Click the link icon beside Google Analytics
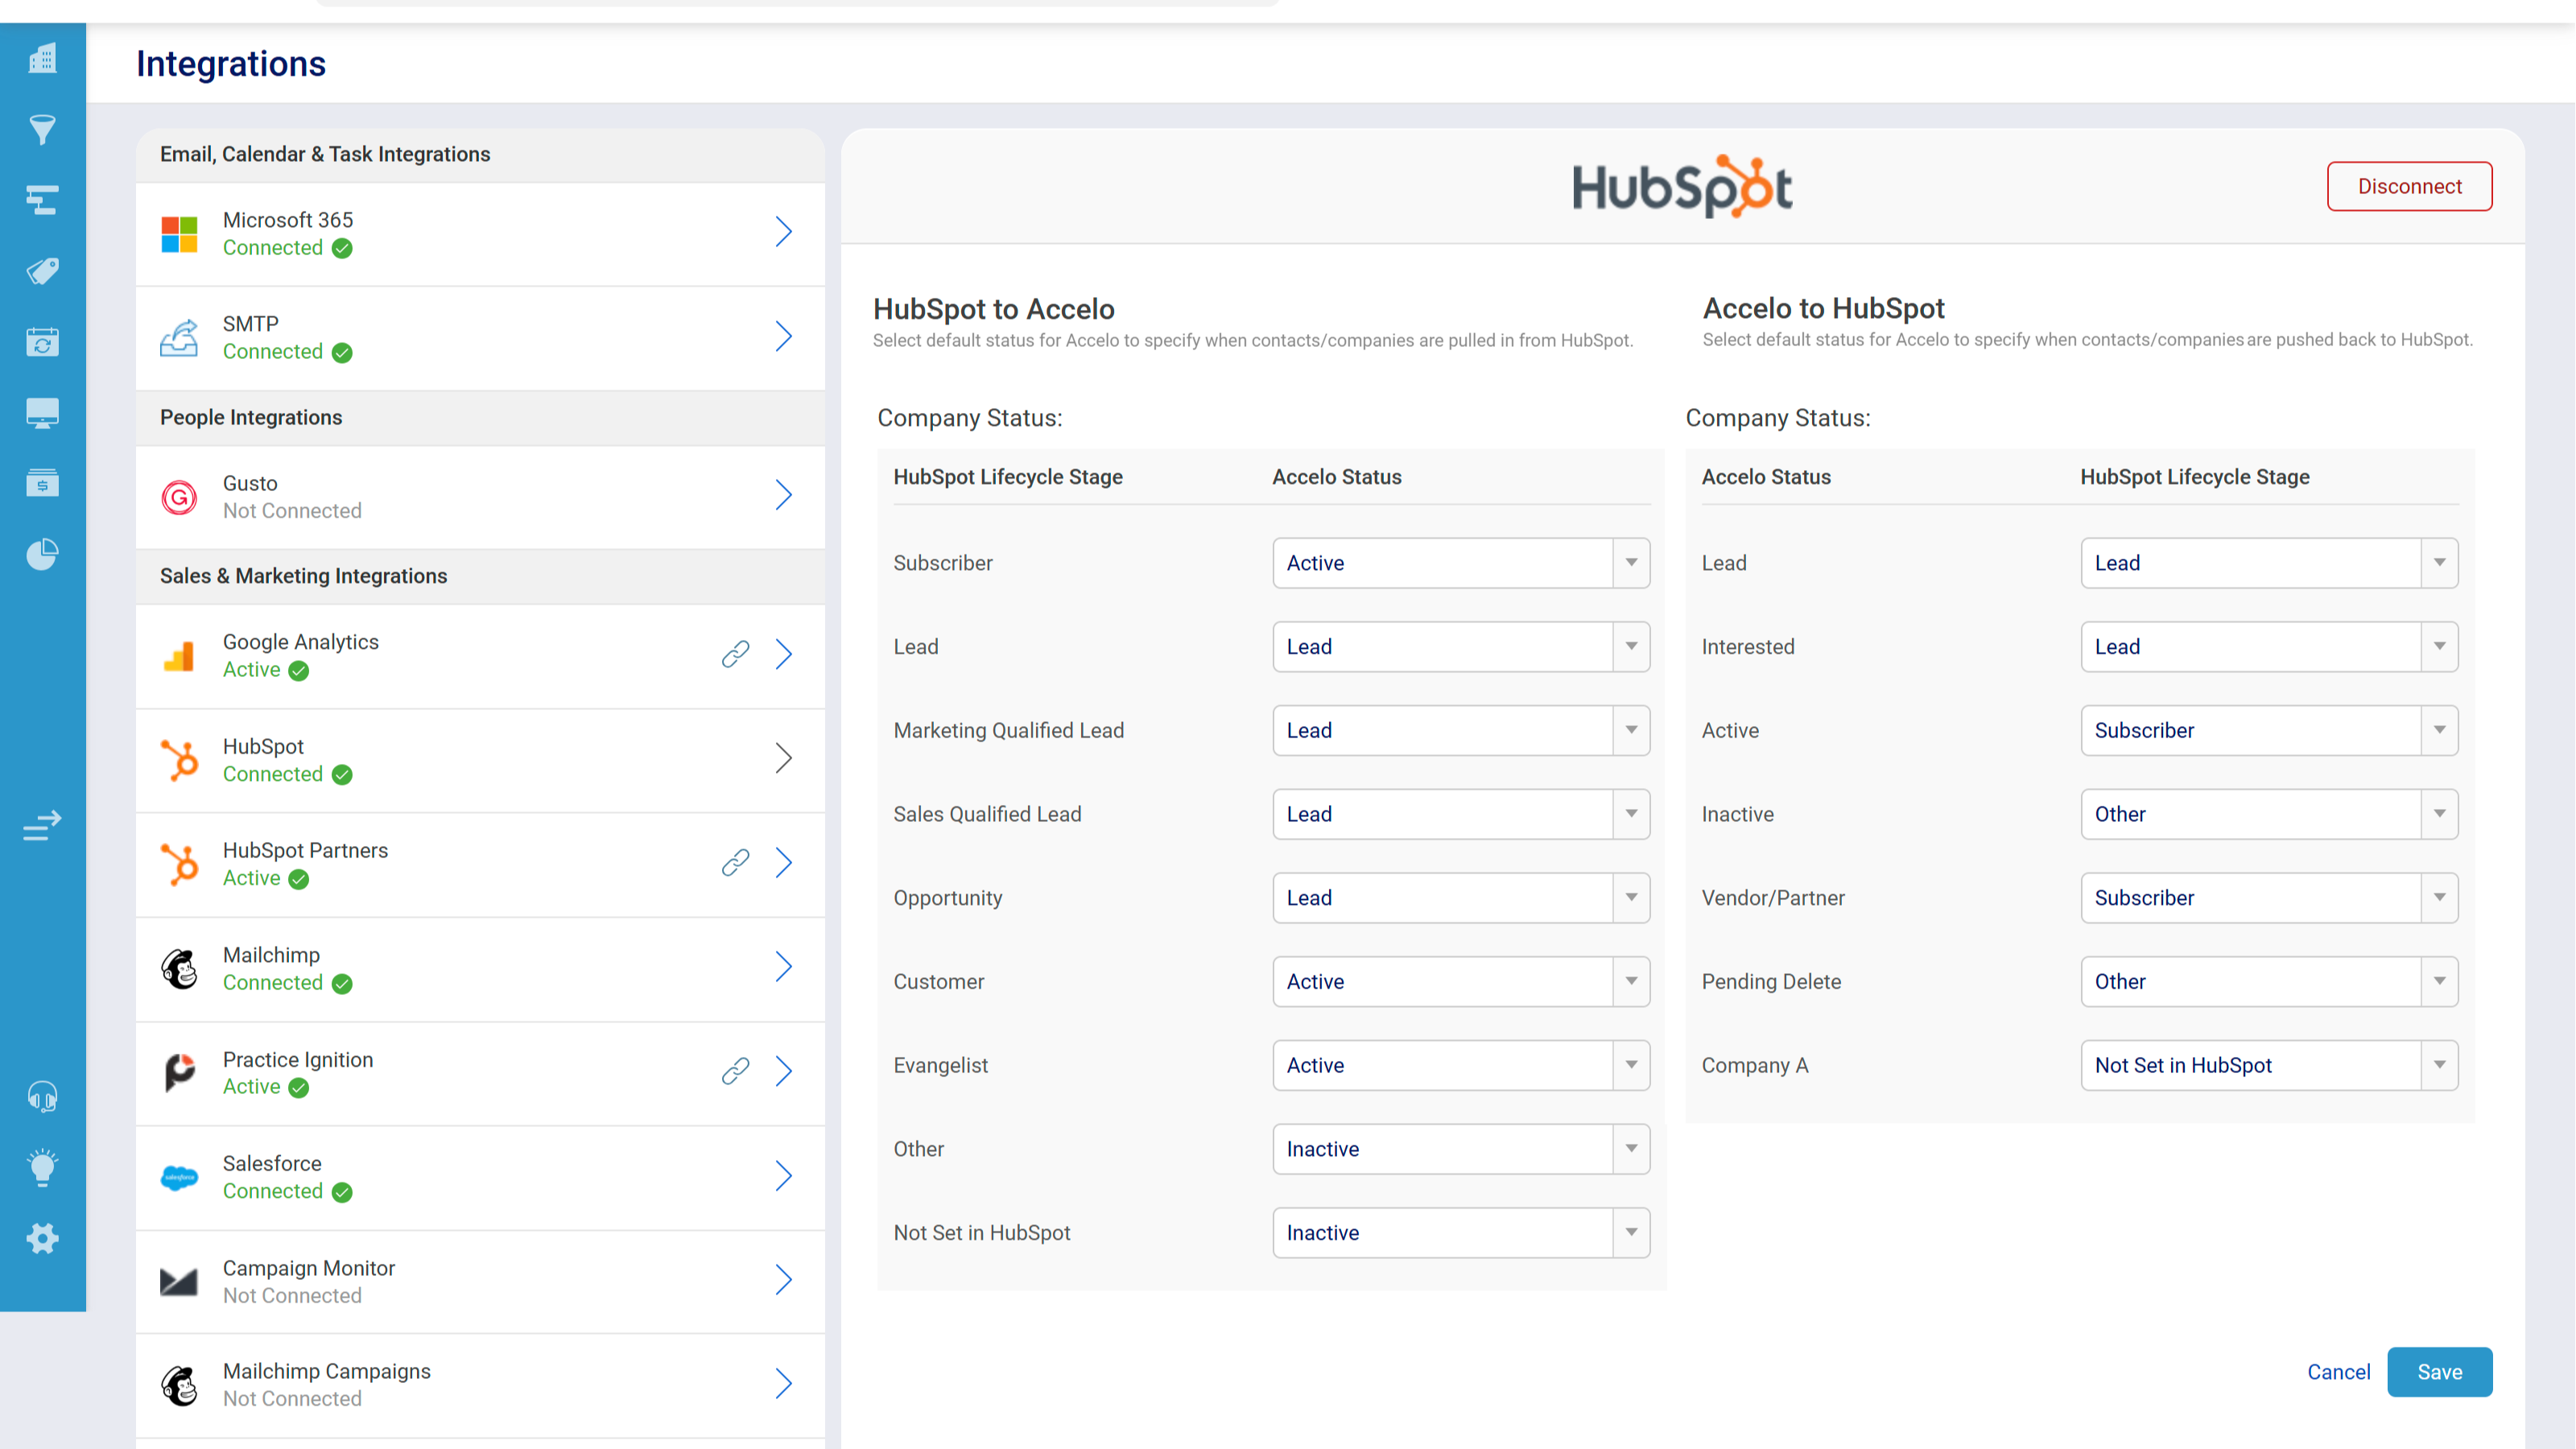Image resolution: width=2576 pixels, height=1449 pixels. click(735, 654)
